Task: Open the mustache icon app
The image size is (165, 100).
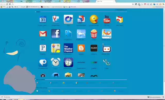Action: coord(94,76)
